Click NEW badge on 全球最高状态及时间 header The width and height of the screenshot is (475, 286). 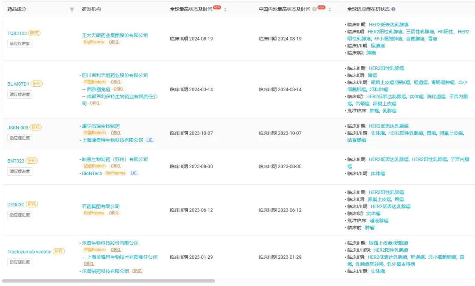(x=217, y=7)
